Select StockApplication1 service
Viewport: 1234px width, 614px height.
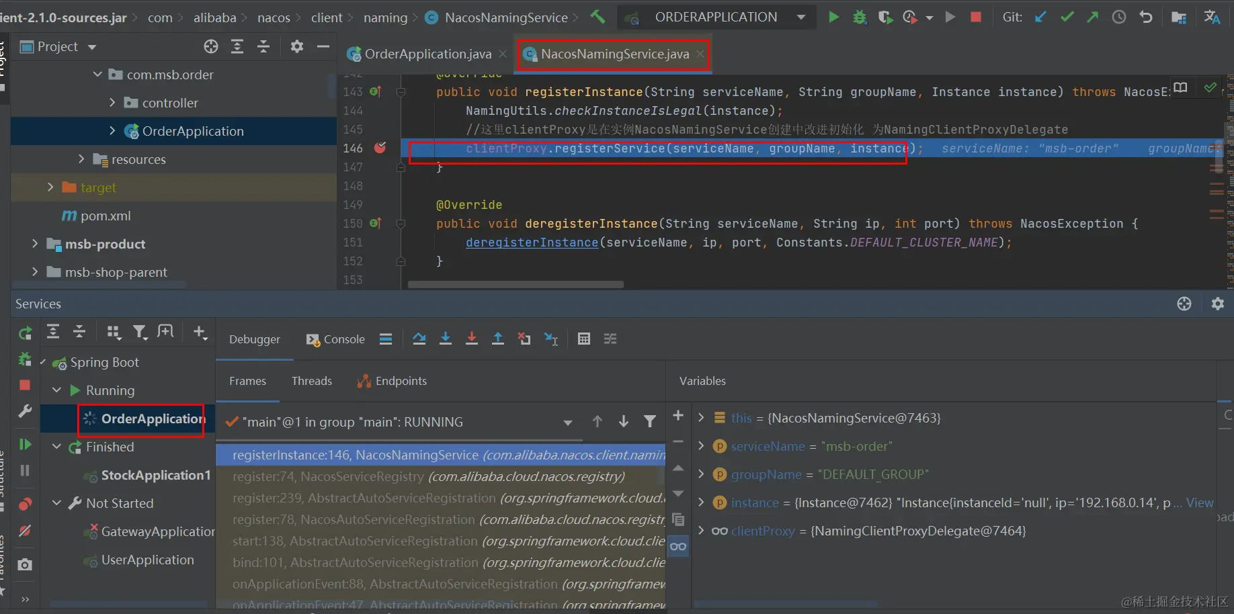click(x=156, y=475)
